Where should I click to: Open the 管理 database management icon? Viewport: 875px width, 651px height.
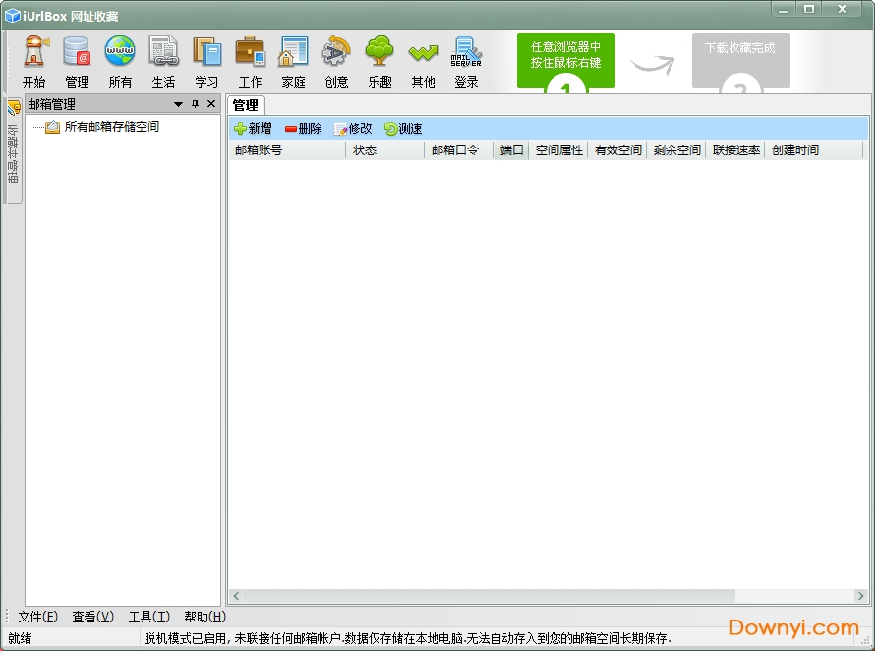point(77,59)
